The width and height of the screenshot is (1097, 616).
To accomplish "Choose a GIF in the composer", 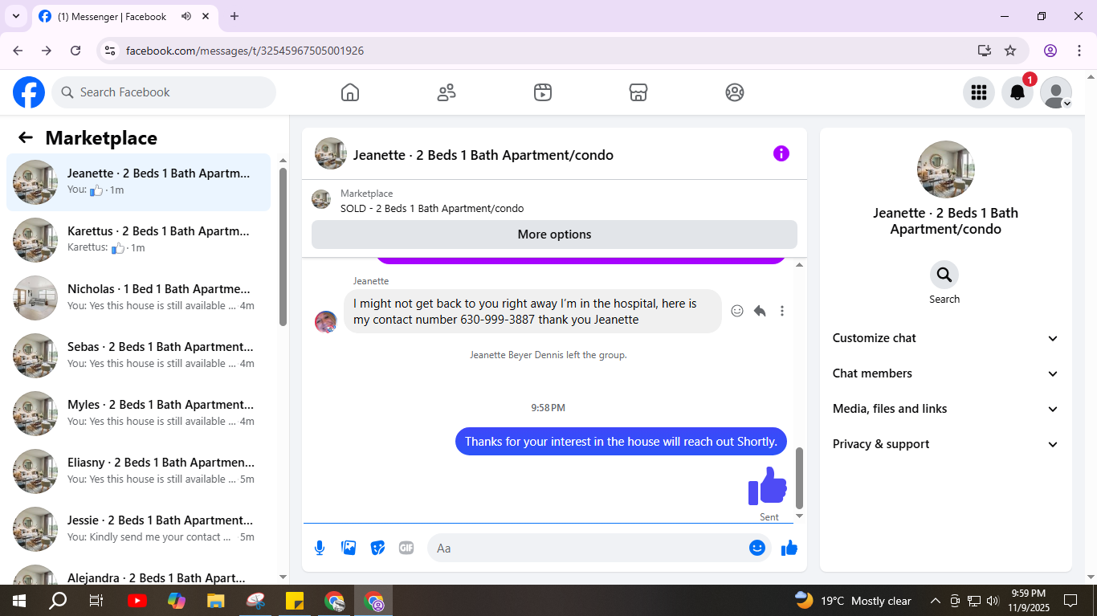I will pos(406,548).
